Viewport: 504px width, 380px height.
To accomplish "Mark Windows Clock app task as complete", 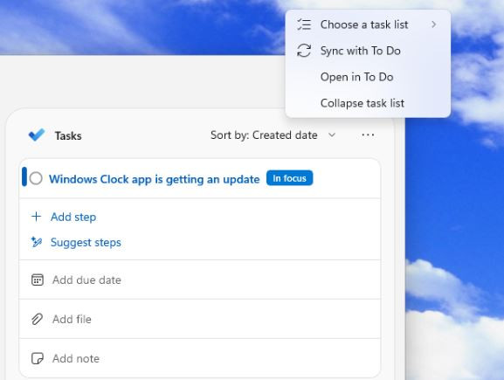I will pyautogui.click(x=36, y=178).
